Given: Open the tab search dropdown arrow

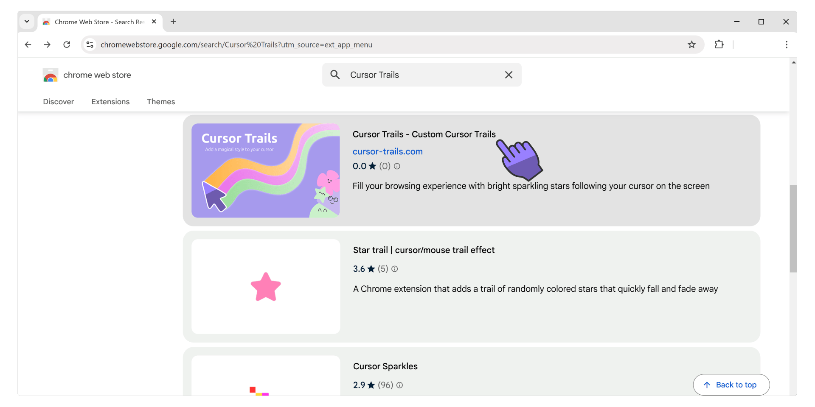Looking at the screenshot, I should pos(27,22).
